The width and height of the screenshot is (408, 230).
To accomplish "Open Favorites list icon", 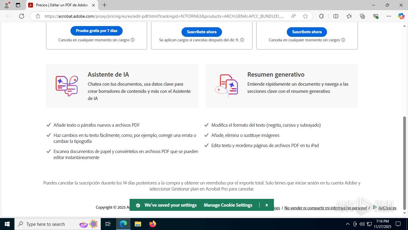I will click(349, 16).
